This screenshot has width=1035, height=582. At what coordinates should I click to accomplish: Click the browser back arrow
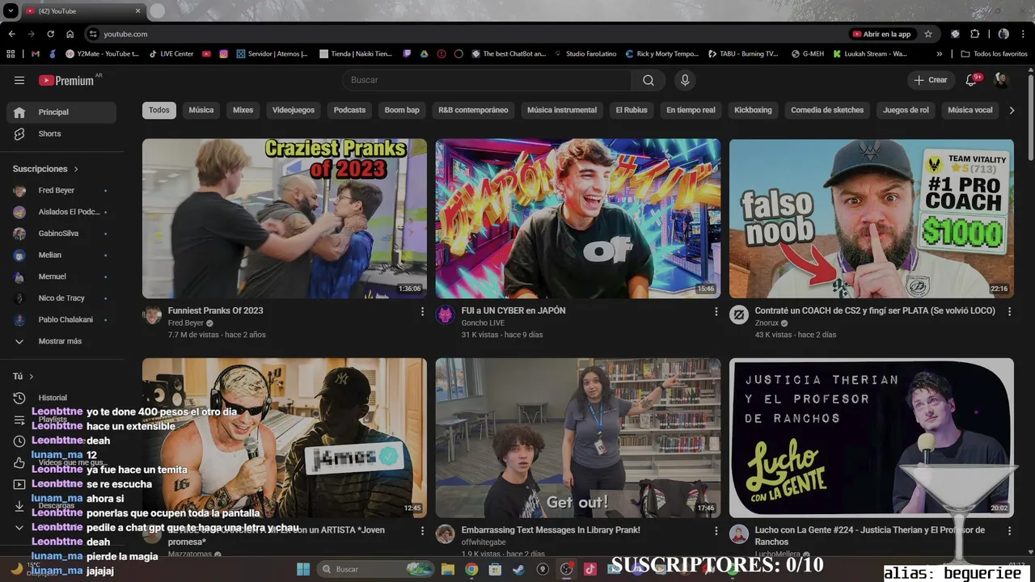[x=12, y=34]
